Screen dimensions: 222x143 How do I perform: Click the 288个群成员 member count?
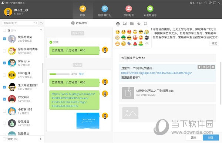(x=25, y=41)
